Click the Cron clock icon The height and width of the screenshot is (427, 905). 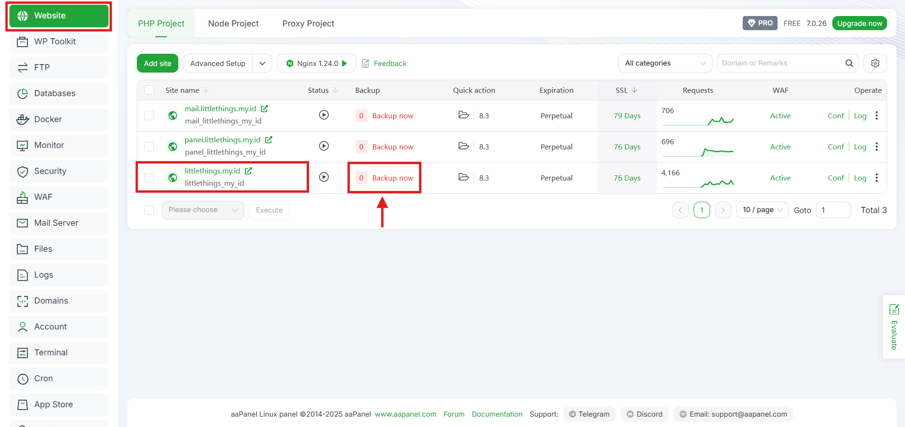click(23, 378)
